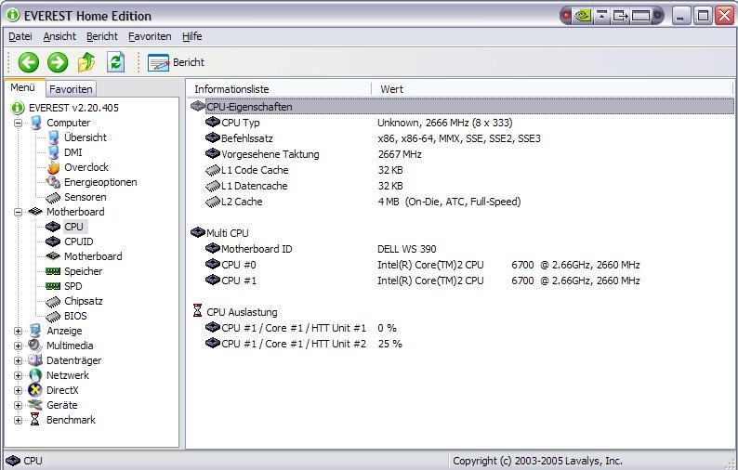
Task: Select the SPD memory icon
Action: click(x=53, y=286)
